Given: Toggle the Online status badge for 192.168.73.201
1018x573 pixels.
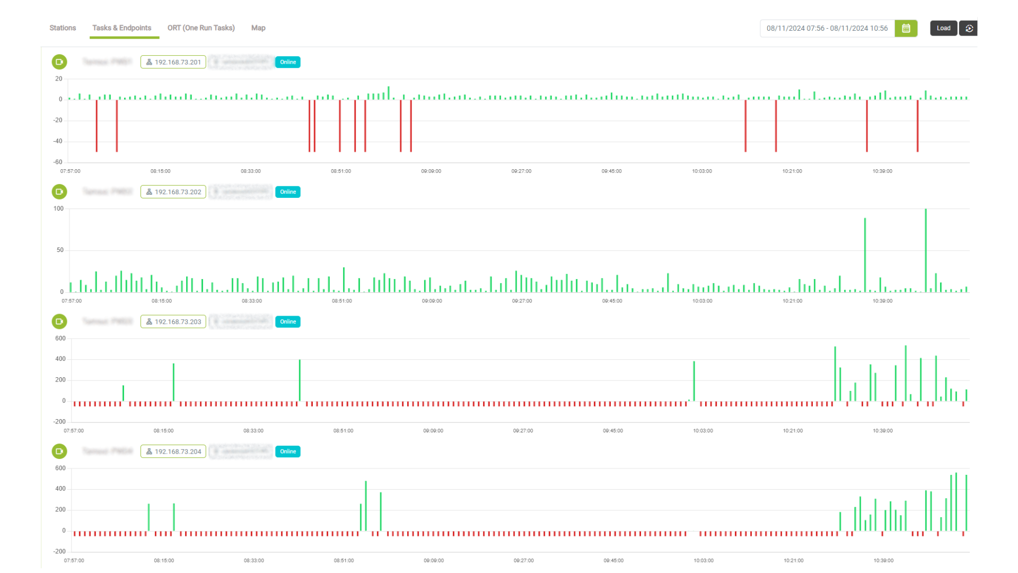Looking at the screenshot, I should pos(287,62).
